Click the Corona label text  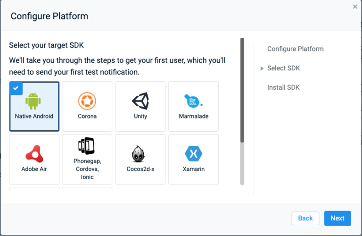[x=87, y=116]
